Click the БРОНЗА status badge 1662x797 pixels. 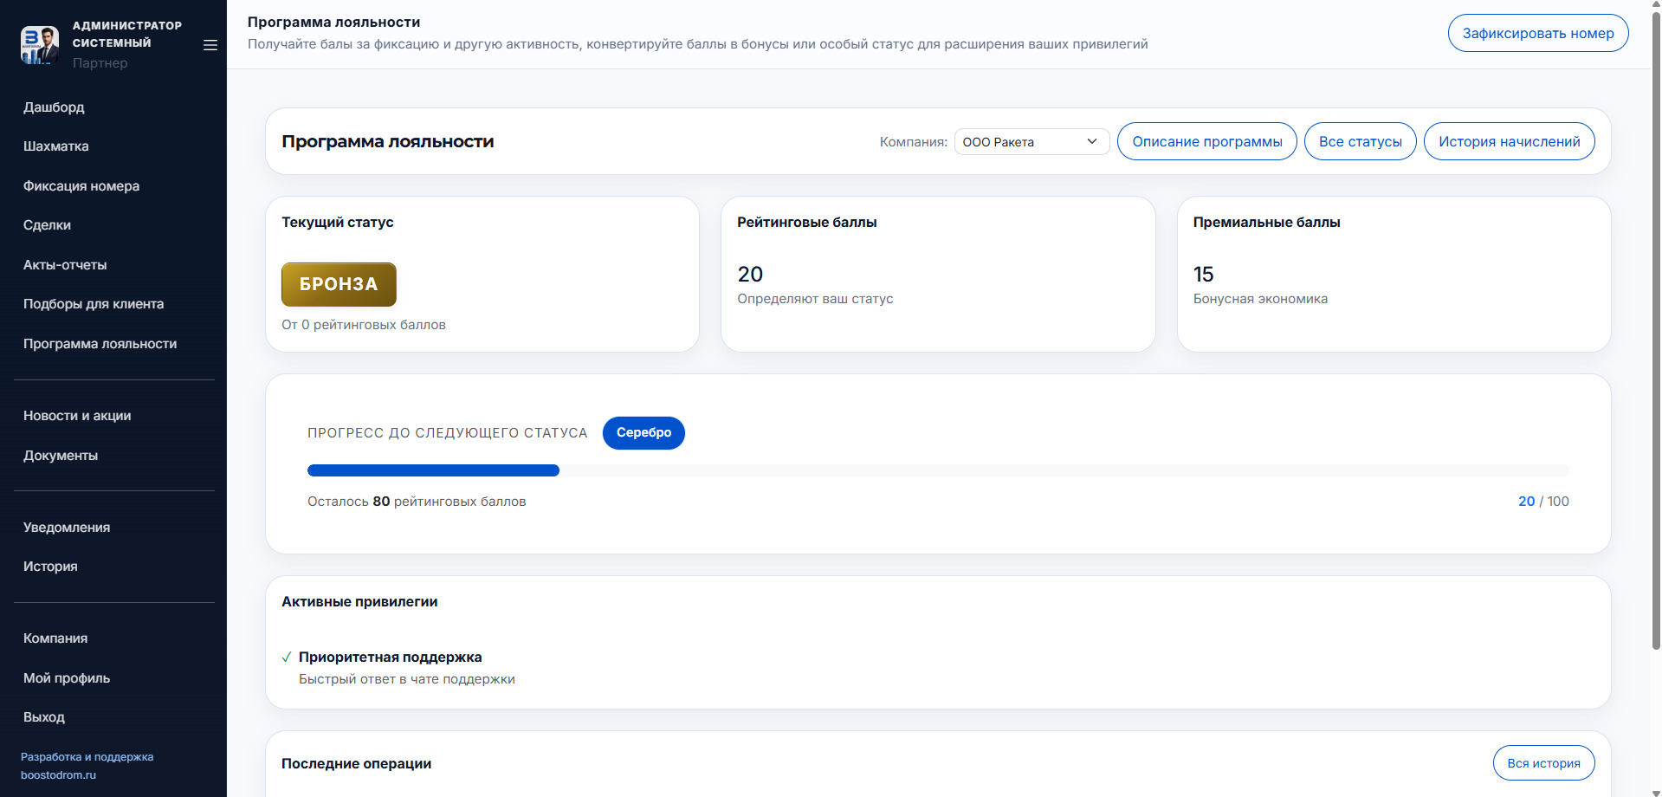pyautogui.click(x=339, y=284)
